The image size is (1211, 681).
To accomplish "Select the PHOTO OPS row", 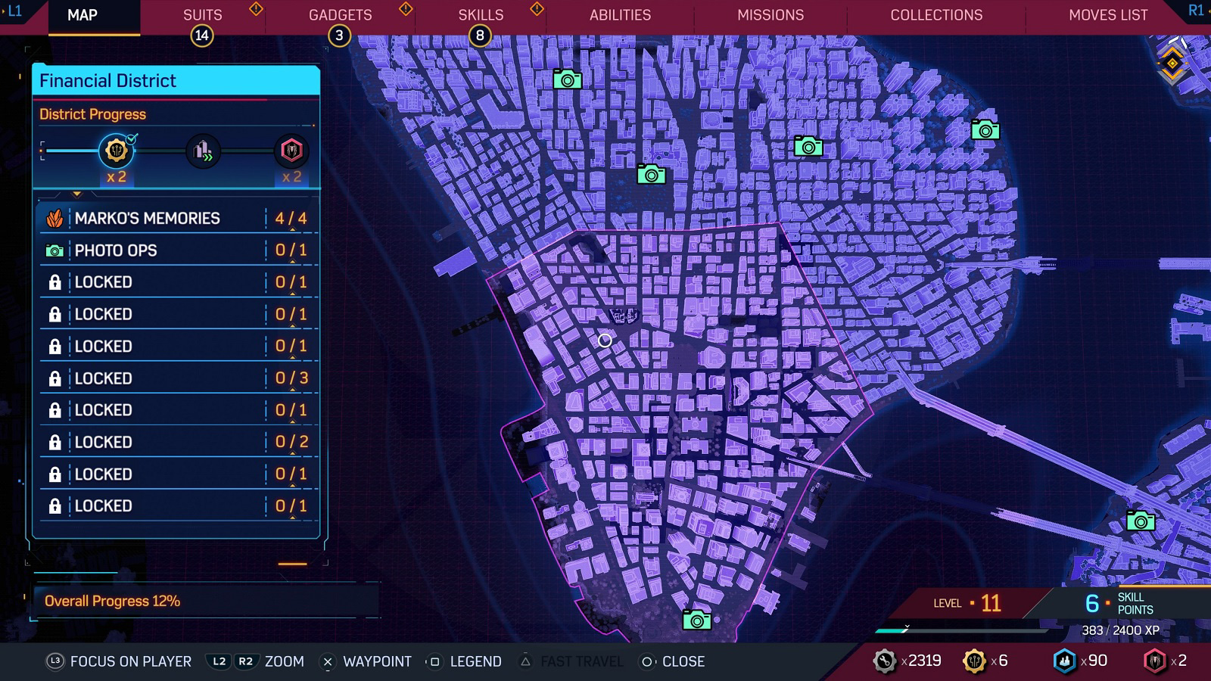I will (x=179, y=250).
